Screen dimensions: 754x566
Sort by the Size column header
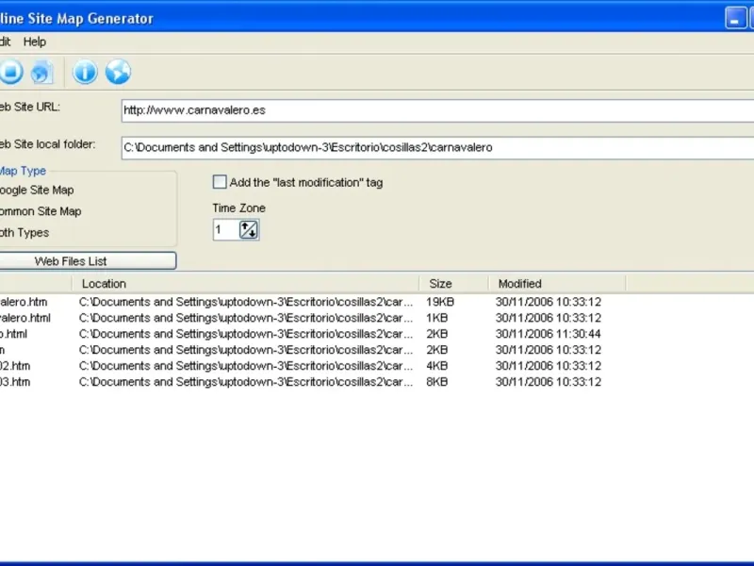[453, 284]
